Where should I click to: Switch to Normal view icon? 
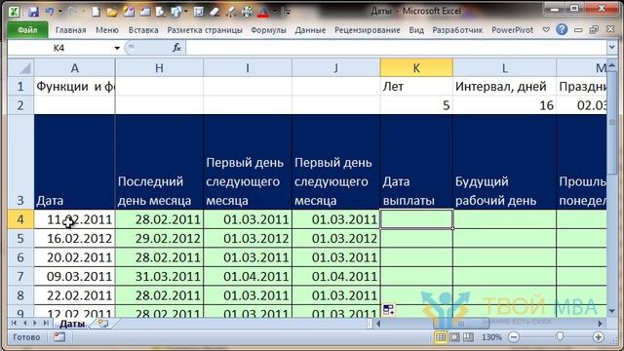click(x=441, y=337)
